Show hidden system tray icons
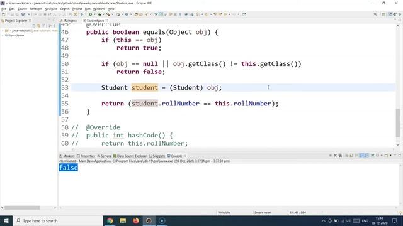Image resolution: width=403 pixels, height=226 pixels. point(324,220)
